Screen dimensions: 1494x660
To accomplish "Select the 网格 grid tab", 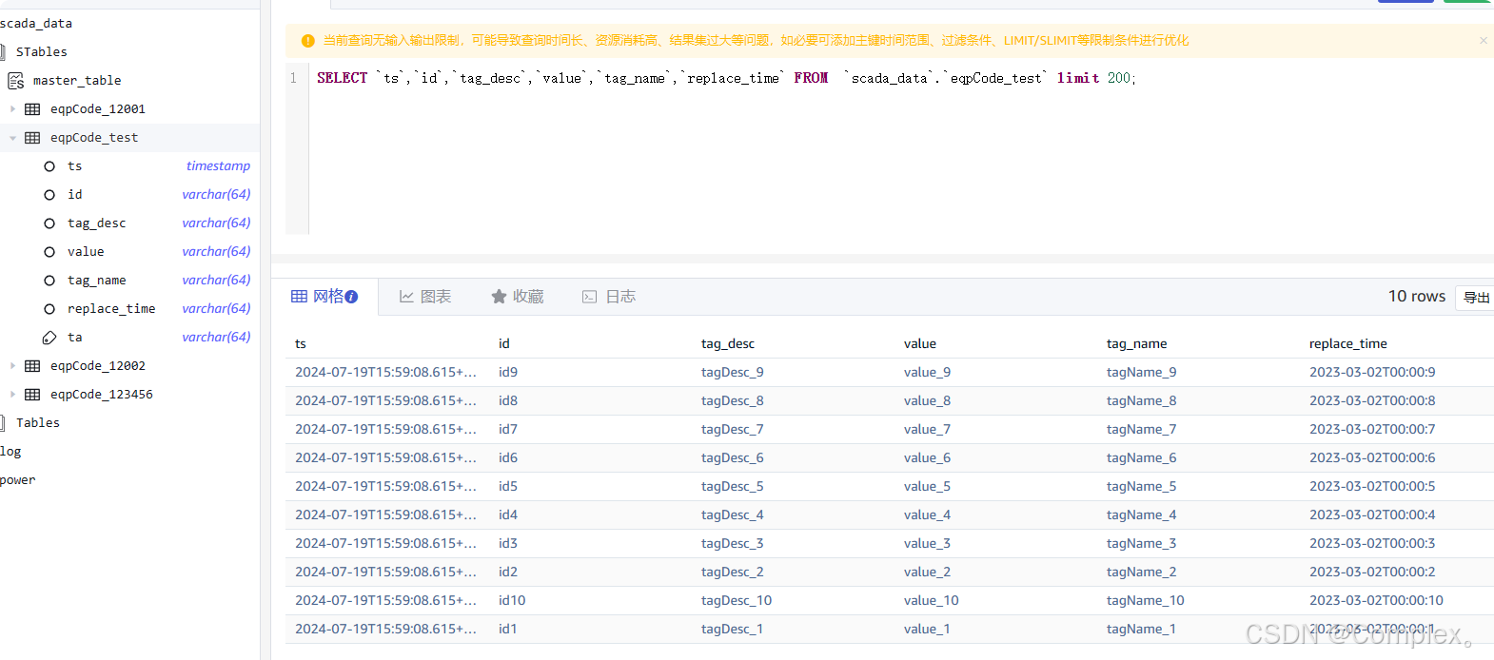I will (324, 297).
